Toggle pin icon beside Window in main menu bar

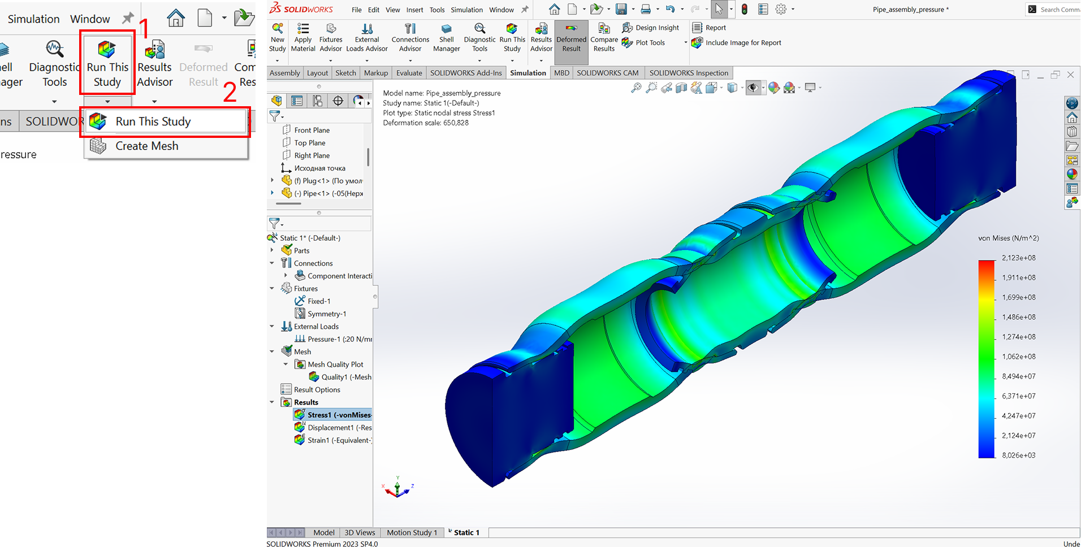(x=525, y=10)
